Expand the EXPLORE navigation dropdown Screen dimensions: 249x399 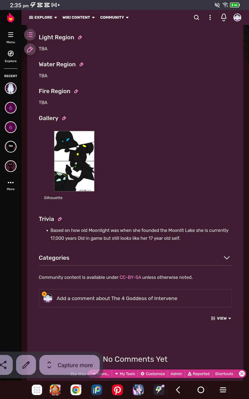43,17
